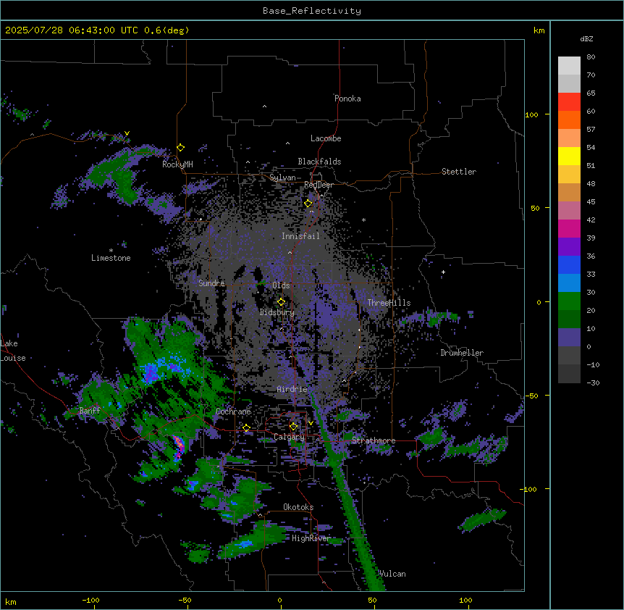Select the -50 tick on the vertical axis
The width and height of the screenshot is (624, 610).
pyautogui.click(x=531, y=396)
